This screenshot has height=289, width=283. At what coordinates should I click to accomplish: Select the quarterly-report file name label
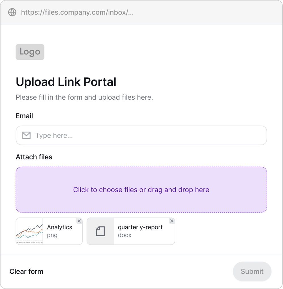tap(140, 227)
